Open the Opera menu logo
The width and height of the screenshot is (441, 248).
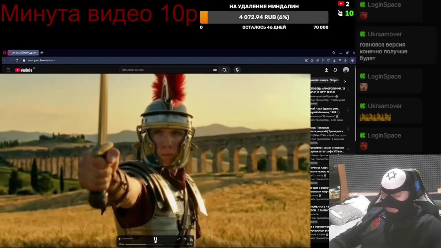pyautogui.click(x=4, y=53)
